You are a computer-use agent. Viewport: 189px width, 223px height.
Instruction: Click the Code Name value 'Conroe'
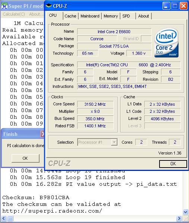click(97, 39)
